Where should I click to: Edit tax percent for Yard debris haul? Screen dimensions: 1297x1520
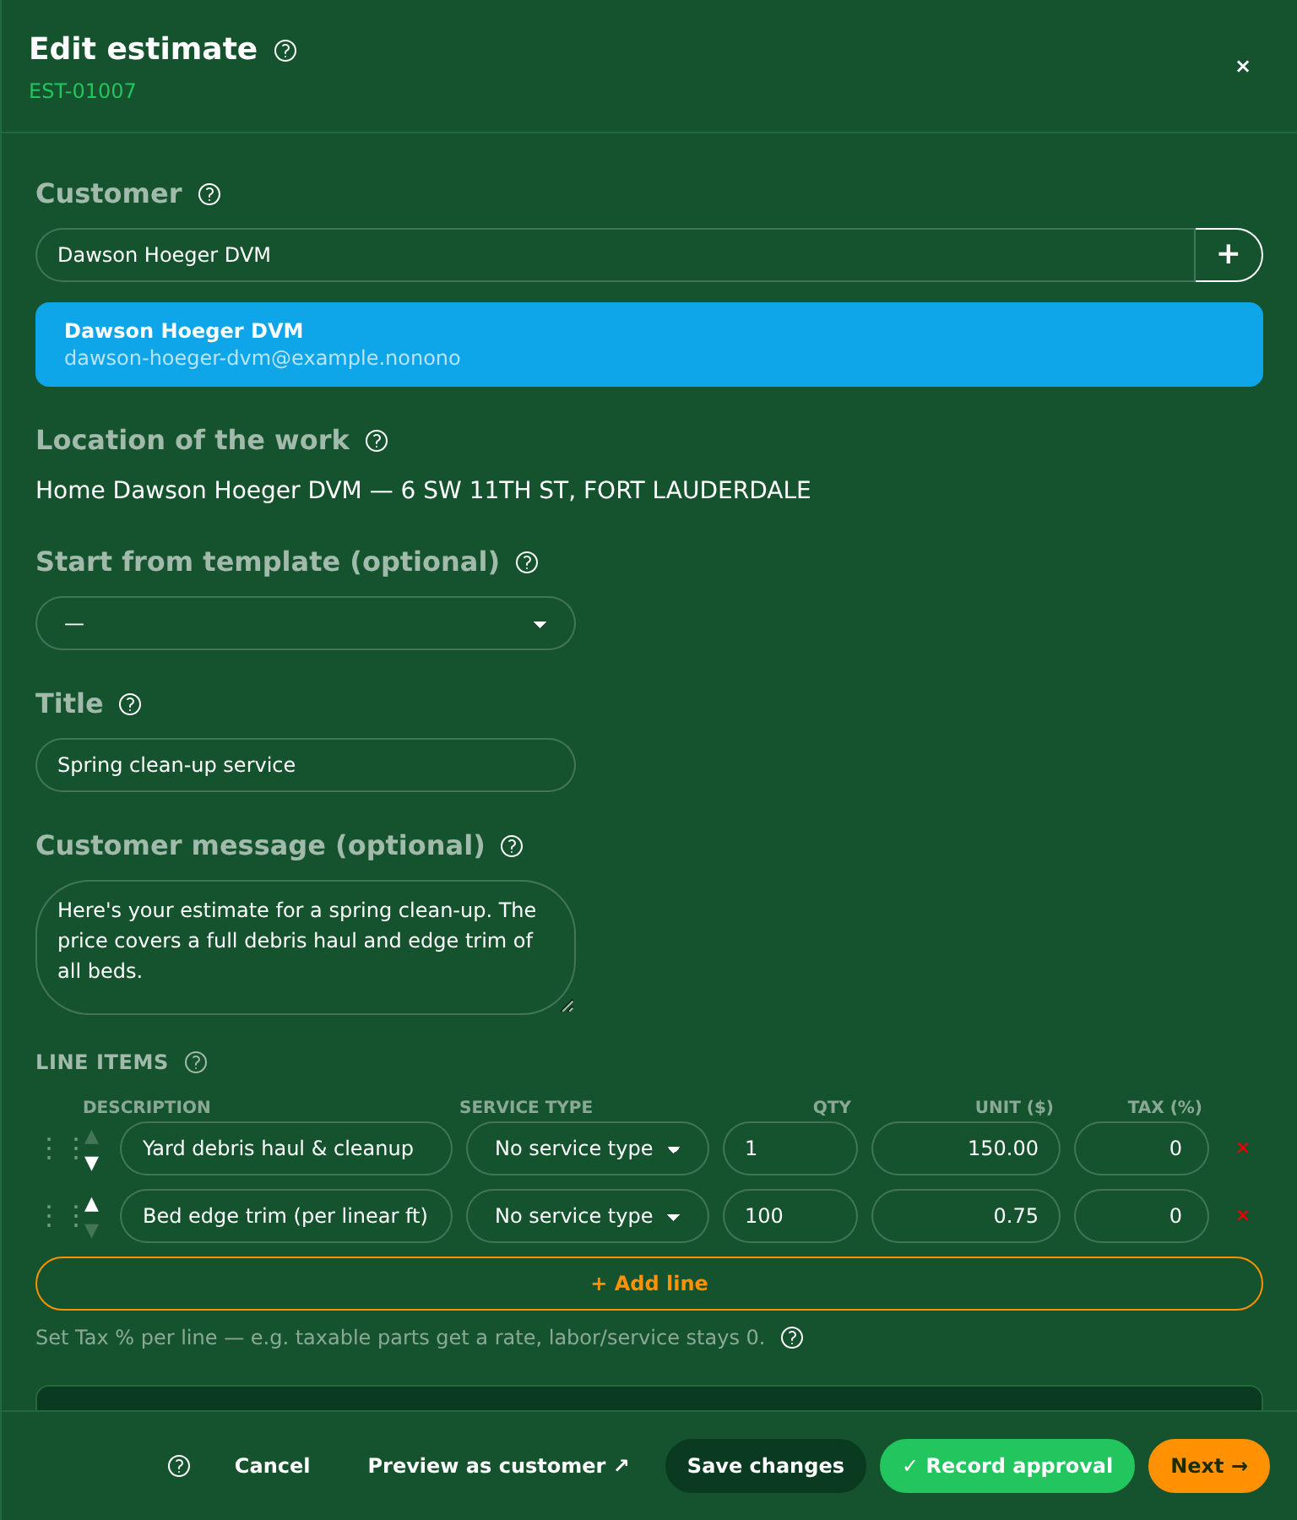(x=1142, y=1148)
